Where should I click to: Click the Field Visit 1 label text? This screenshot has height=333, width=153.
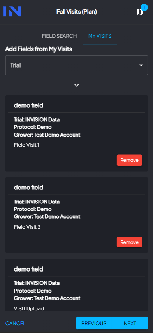click(x=26, y=145)
